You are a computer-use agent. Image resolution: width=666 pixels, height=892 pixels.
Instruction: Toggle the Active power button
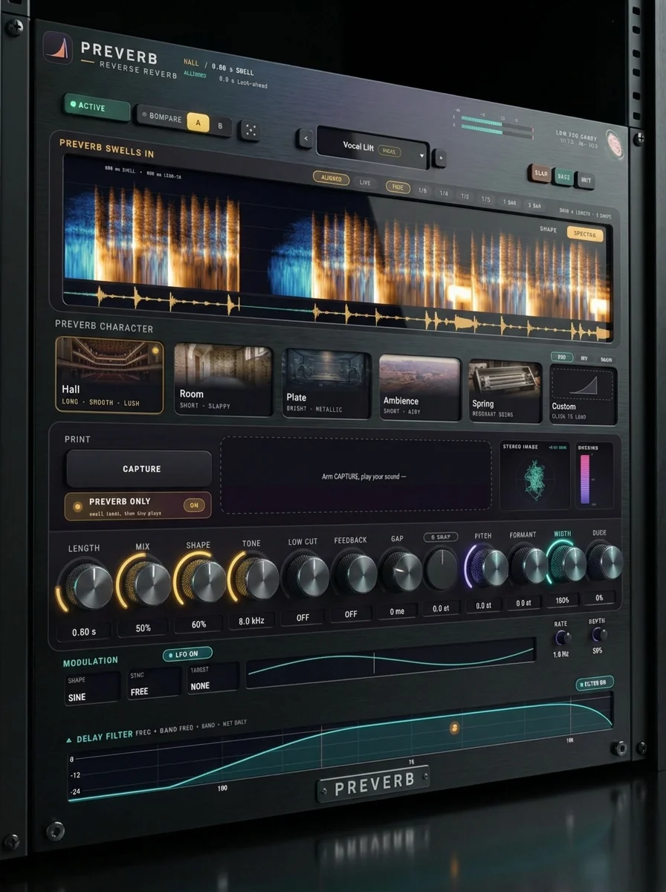[x=97, y=107]
